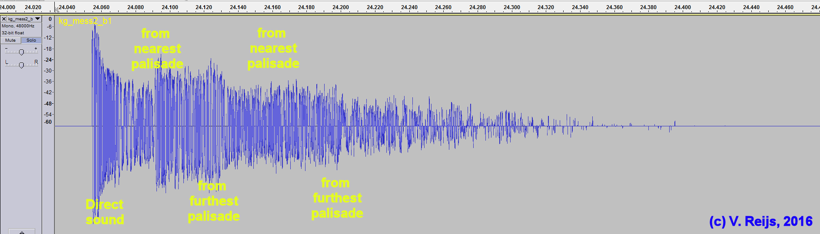This screenshot has width=820, height=234.
Task: Click the timeline ruler at 24.300
Action: coord(512,7)
